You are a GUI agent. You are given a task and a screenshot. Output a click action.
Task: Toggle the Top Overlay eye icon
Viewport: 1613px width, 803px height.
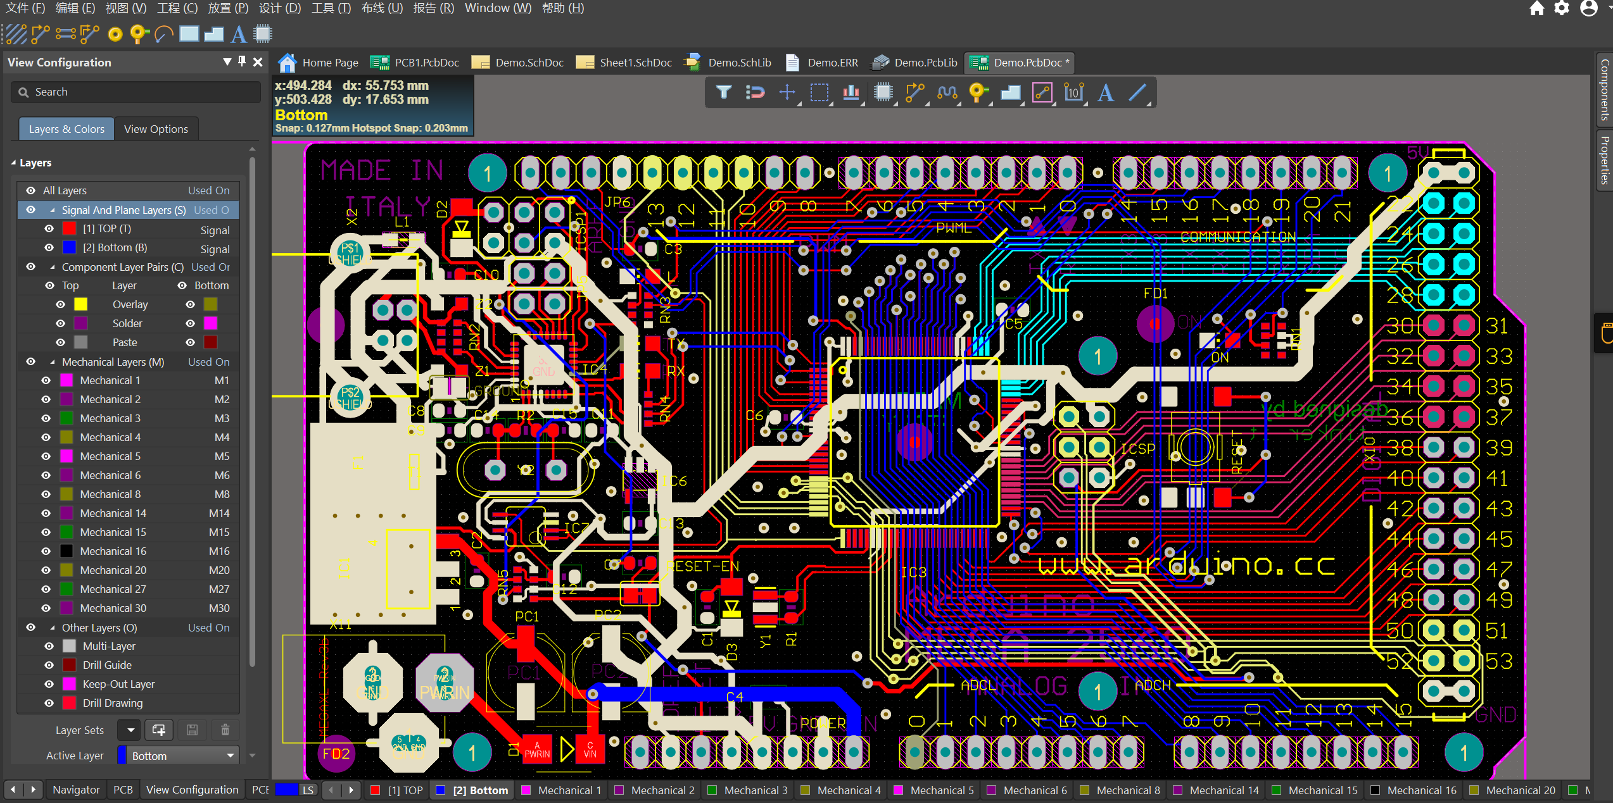pos(61,304)
